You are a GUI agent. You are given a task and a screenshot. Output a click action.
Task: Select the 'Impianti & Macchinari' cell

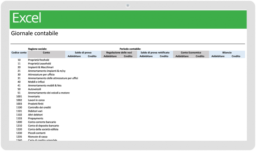click(x=41, y=67)
